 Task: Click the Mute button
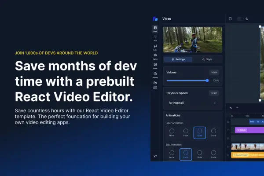click(214, 72)
